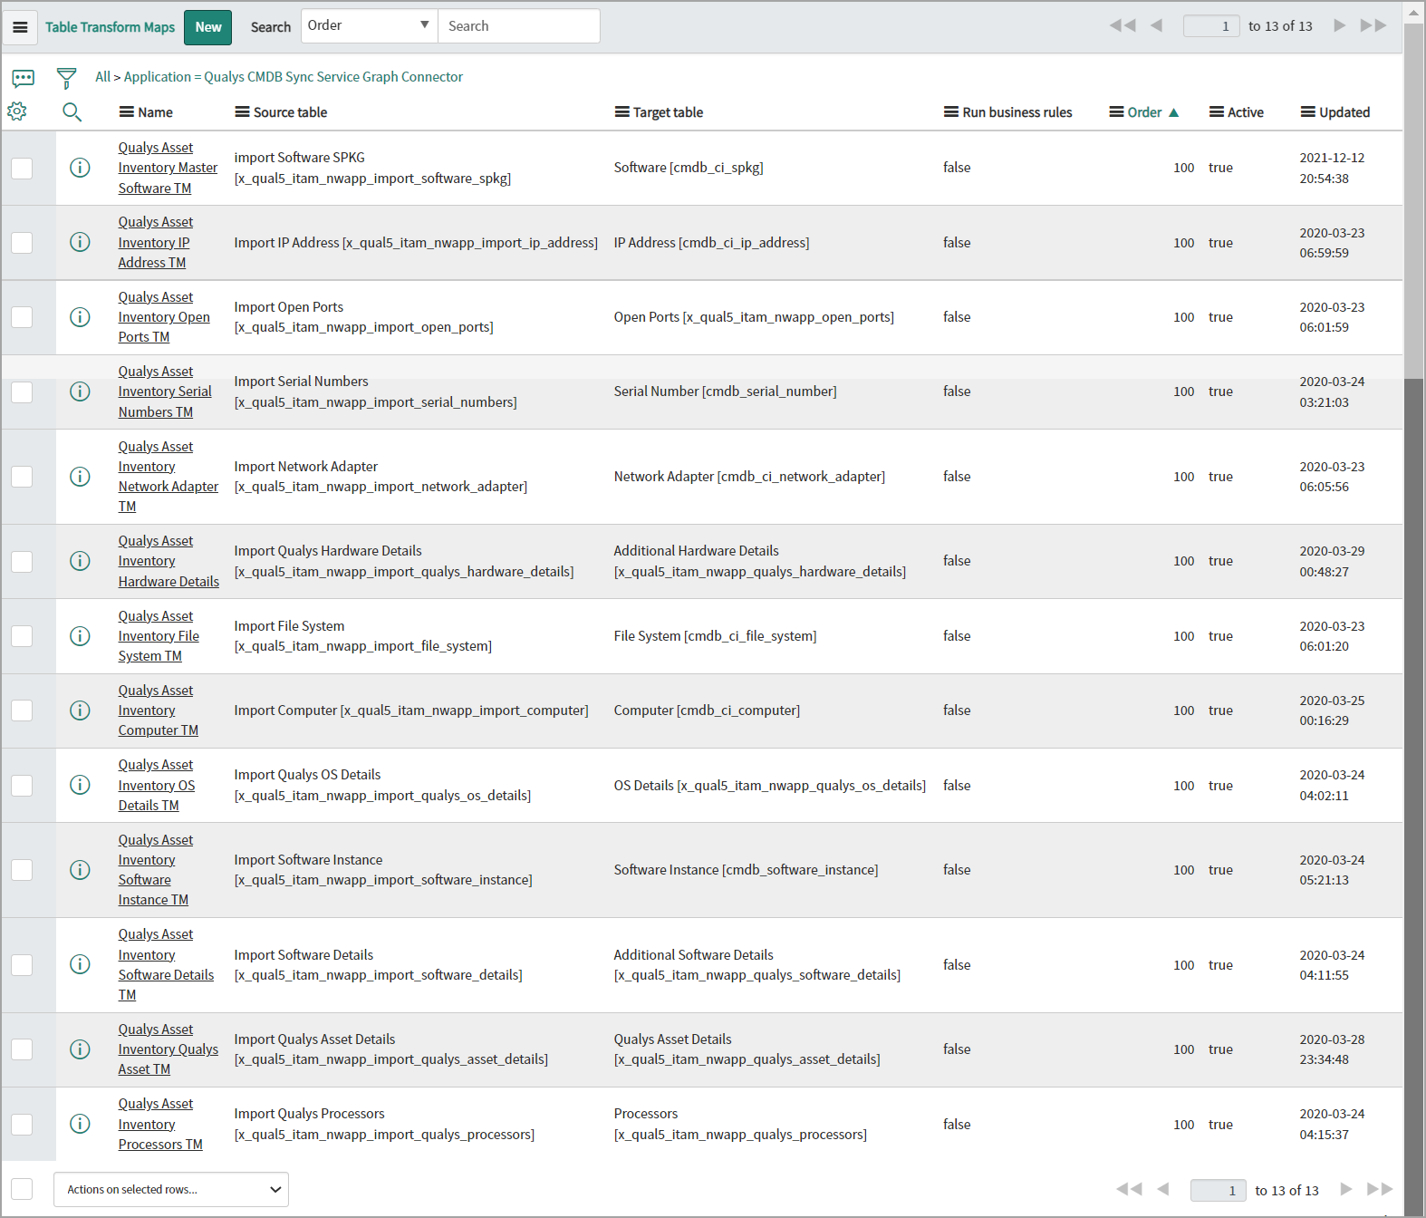The width and height of the screenshot is (1426, 1218).
Task: Preview info for OS Details TM row
Action: click(80, 785)
